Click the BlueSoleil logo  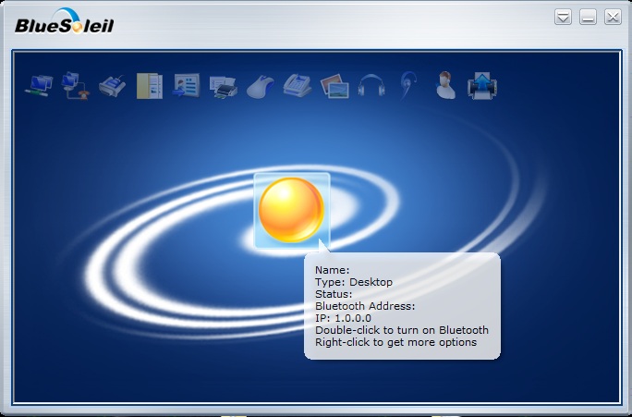coord(65,21)
